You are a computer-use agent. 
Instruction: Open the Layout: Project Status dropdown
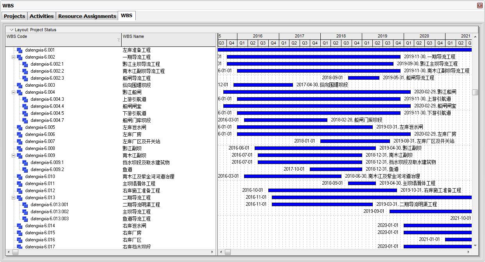pyautogui.click(x=33, y=30)
